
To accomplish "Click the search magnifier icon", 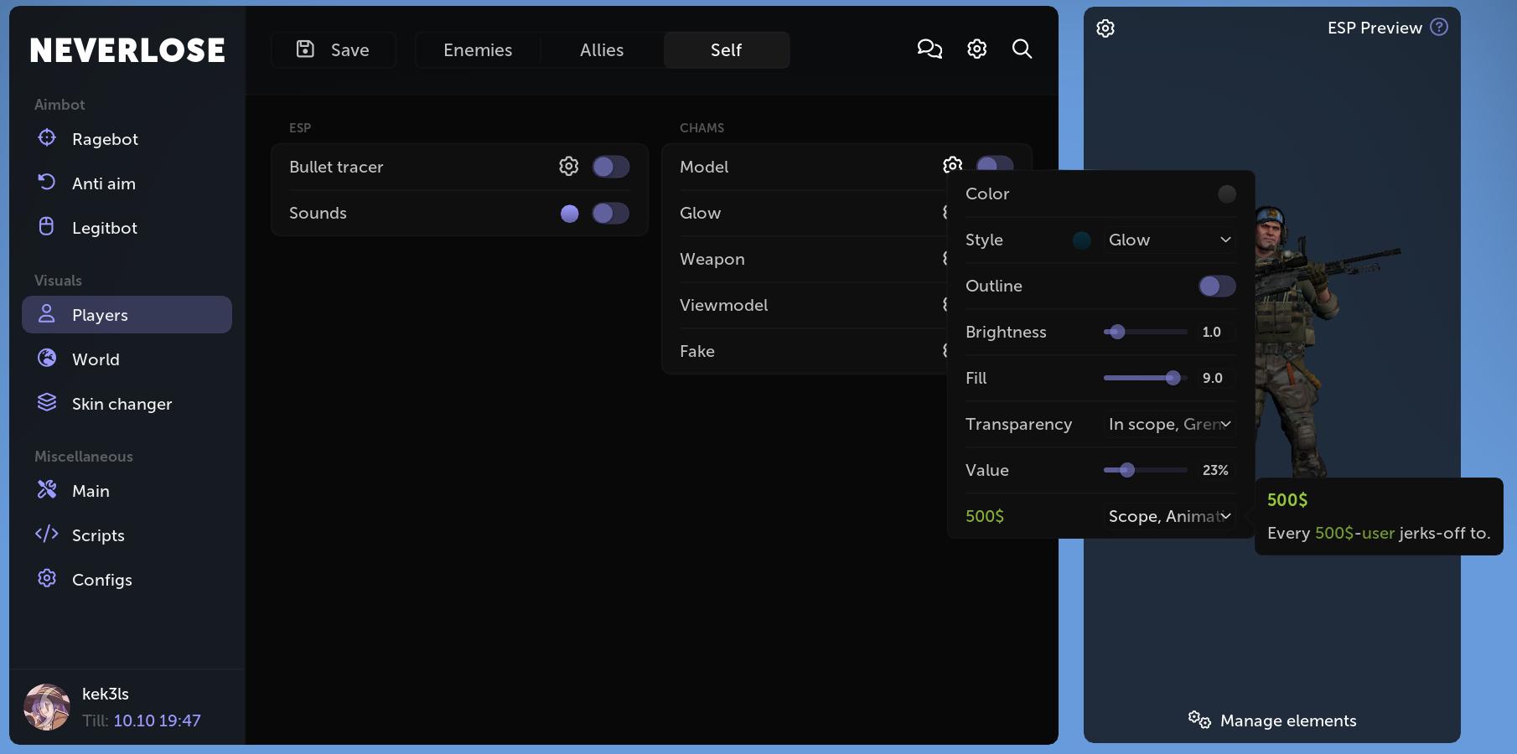I will (1022, 49).
